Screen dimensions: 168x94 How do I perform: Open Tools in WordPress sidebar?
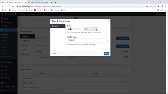[6, 74]
